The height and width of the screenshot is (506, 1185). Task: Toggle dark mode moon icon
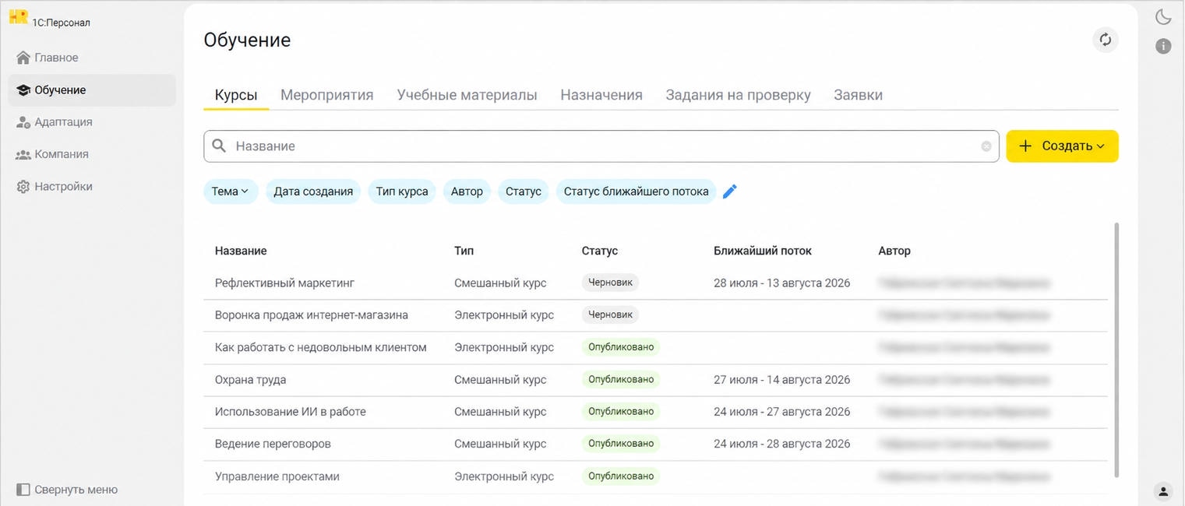(1163, 16)
